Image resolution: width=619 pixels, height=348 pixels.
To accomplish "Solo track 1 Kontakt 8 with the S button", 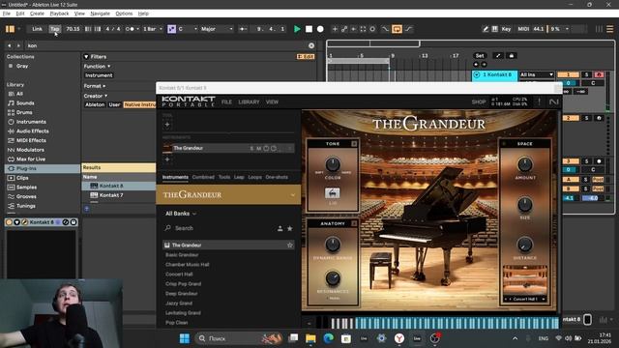I will pyautogui.click(x=586, y=74).
